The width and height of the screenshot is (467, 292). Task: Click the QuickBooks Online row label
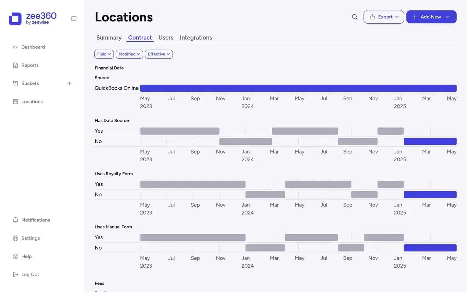[x=116, y=88]
